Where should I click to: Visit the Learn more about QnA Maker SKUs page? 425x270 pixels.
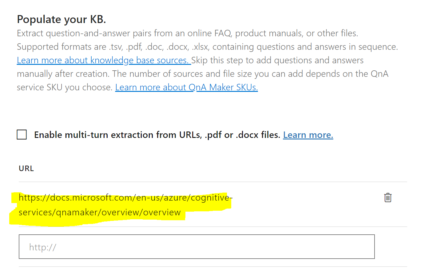(x=186, y=87)
